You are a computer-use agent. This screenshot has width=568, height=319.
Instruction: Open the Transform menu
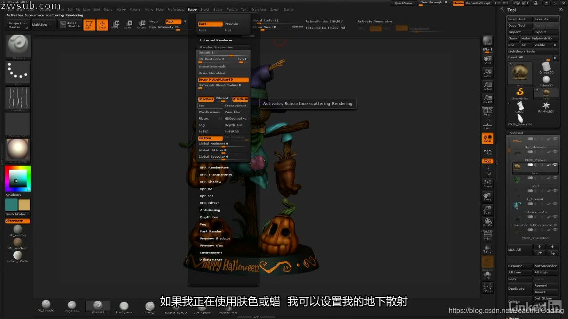[x=259, y=9]
